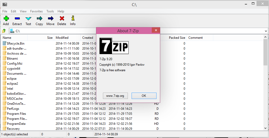Click '1 object(s) selected' status text
The height and width of the screenshot is (138, 269).
click(15, 134)
